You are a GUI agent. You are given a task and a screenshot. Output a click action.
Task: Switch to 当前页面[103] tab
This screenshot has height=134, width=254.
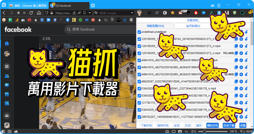[x=155, y=26]
